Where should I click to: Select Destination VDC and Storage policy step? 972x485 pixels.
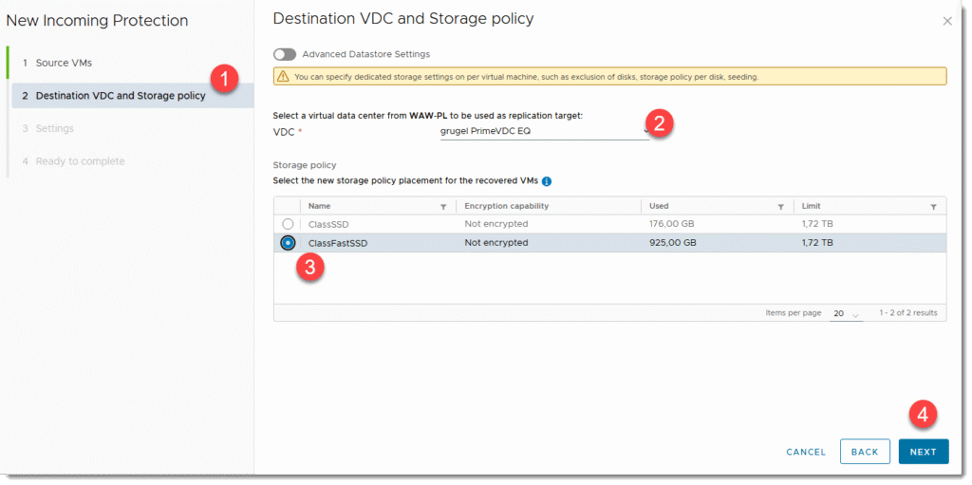coord(121,96)
